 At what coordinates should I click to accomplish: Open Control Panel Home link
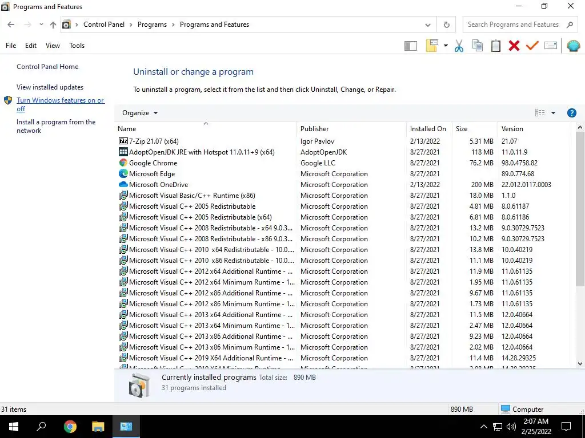pyautogui.click(x=47, y=67)
